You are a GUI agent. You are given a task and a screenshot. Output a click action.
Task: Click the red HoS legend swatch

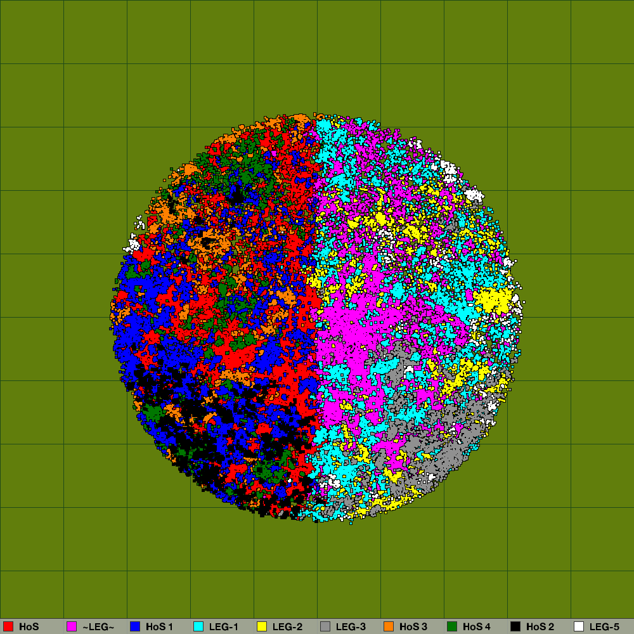(x=8, y=626)
